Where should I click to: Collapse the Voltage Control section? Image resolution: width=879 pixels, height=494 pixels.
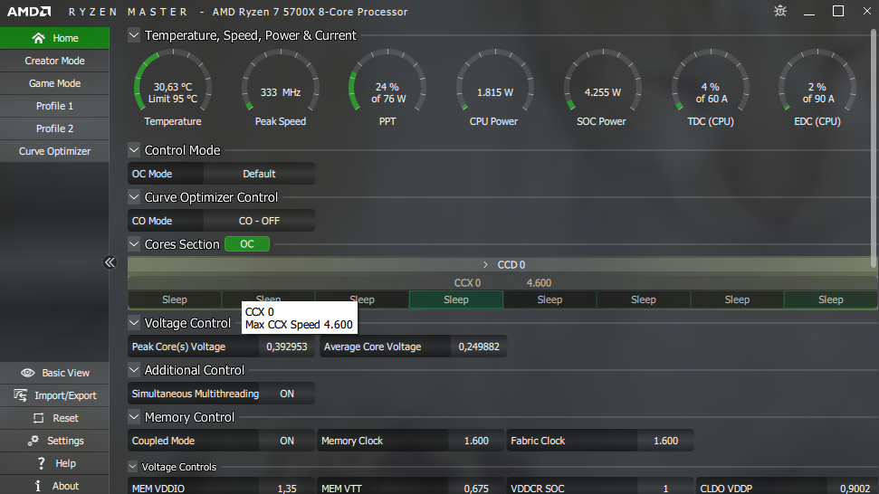point(133,323)
